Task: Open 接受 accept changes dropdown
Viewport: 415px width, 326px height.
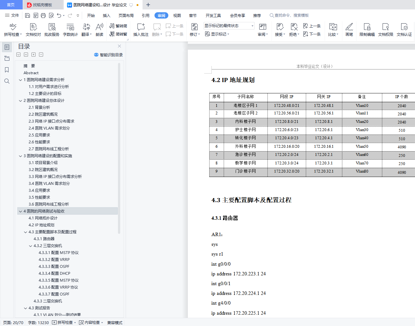Action: pos(280,30)
